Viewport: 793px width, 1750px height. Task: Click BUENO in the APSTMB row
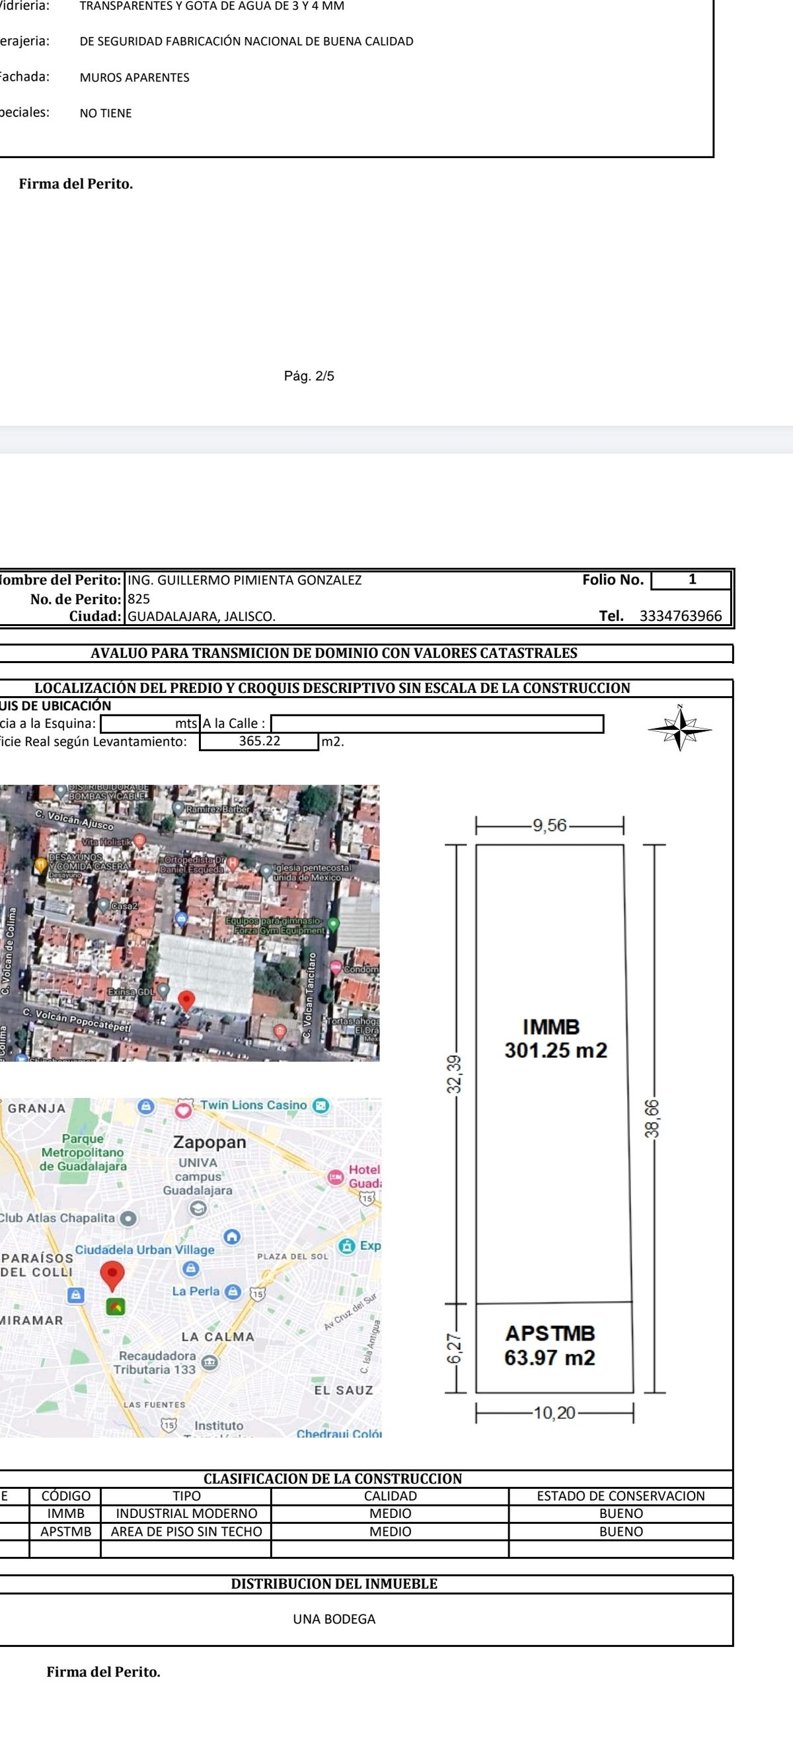tap(621, 1531)
